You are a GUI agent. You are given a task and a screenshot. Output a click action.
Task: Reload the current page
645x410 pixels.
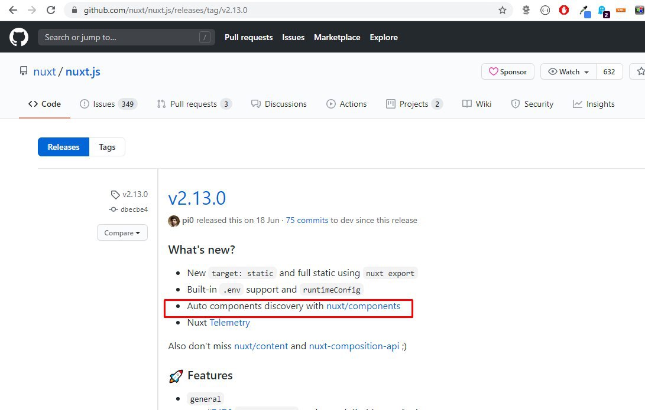[x=51, y=10]
